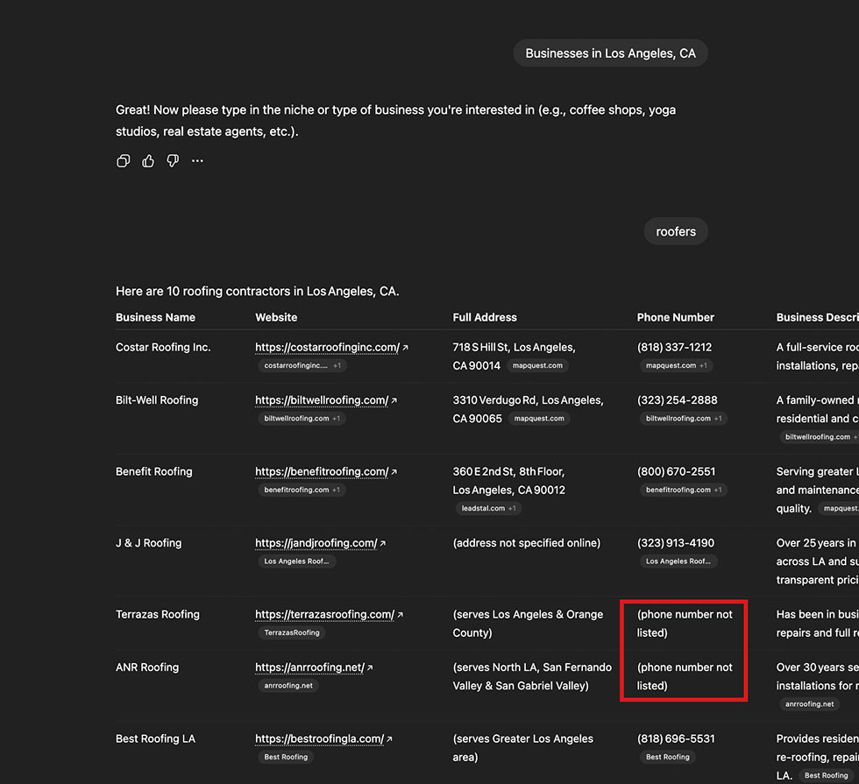Click the external arrow beside jandjroofing.com link

(383, 543)
